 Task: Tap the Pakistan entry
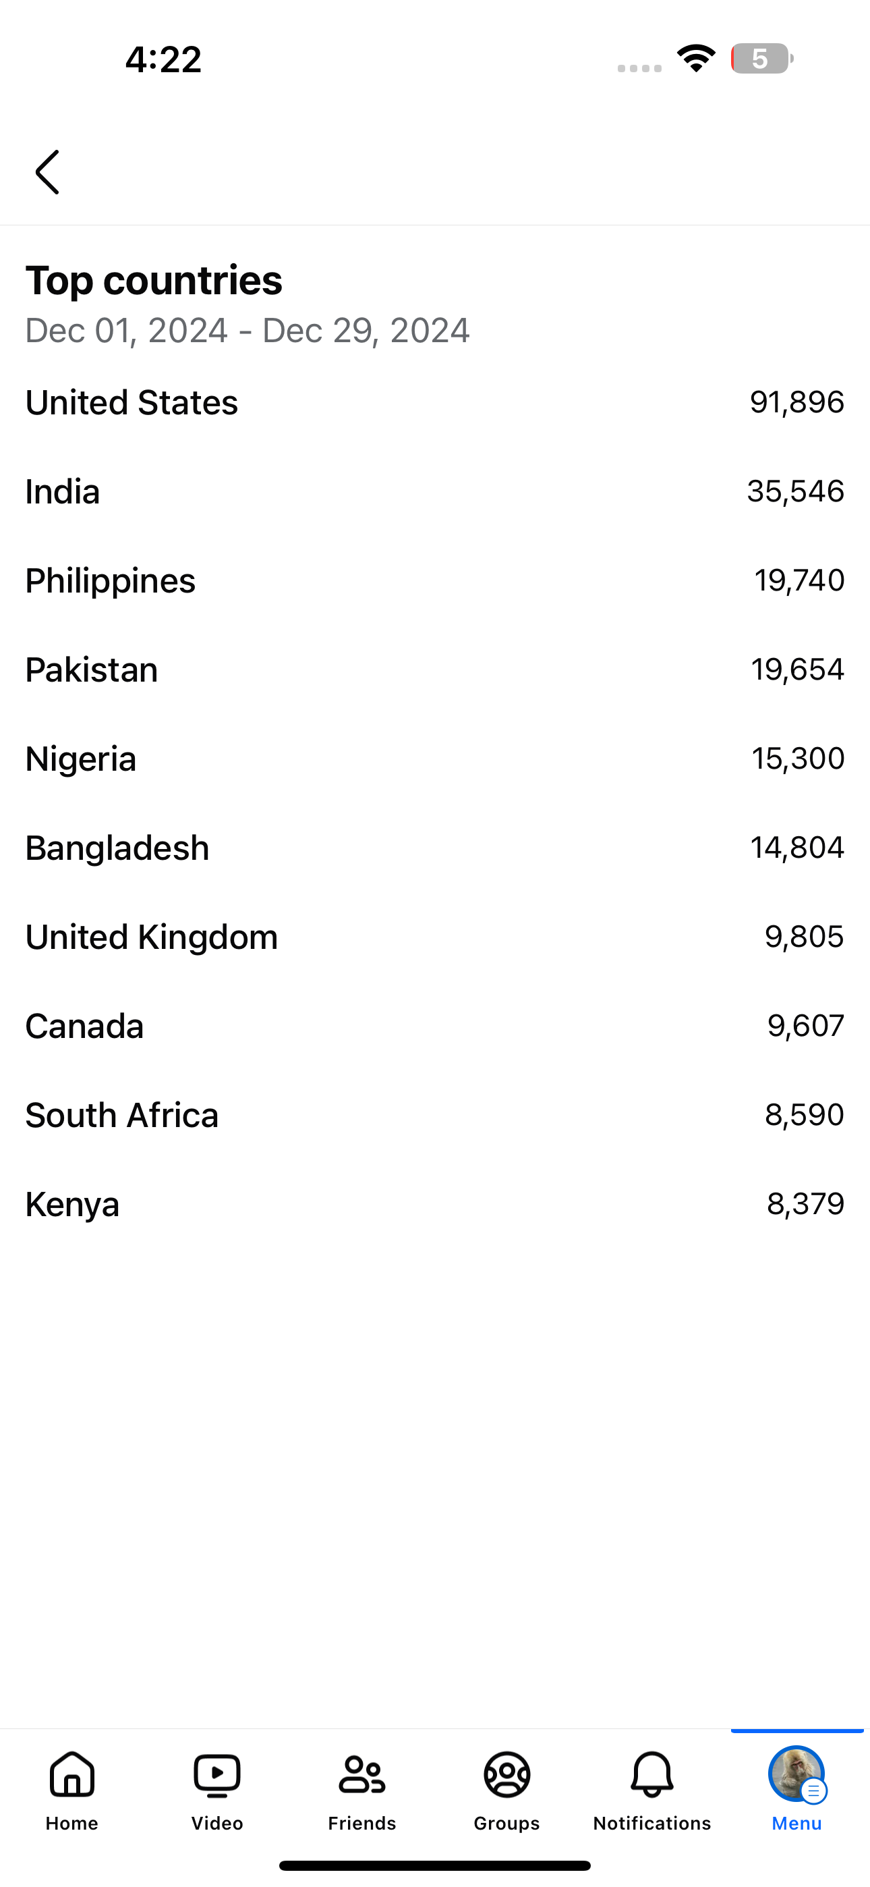coord(435,669)
